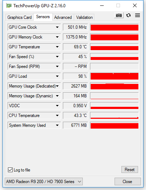Image resolution: width=146 pixels, height=190 pixels.
Task: Minimize the GPU-Z window
Action: tap(102, 6)
